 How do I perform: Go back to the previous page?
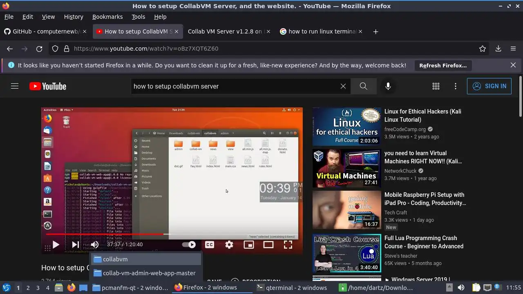(x=10, y=49)
